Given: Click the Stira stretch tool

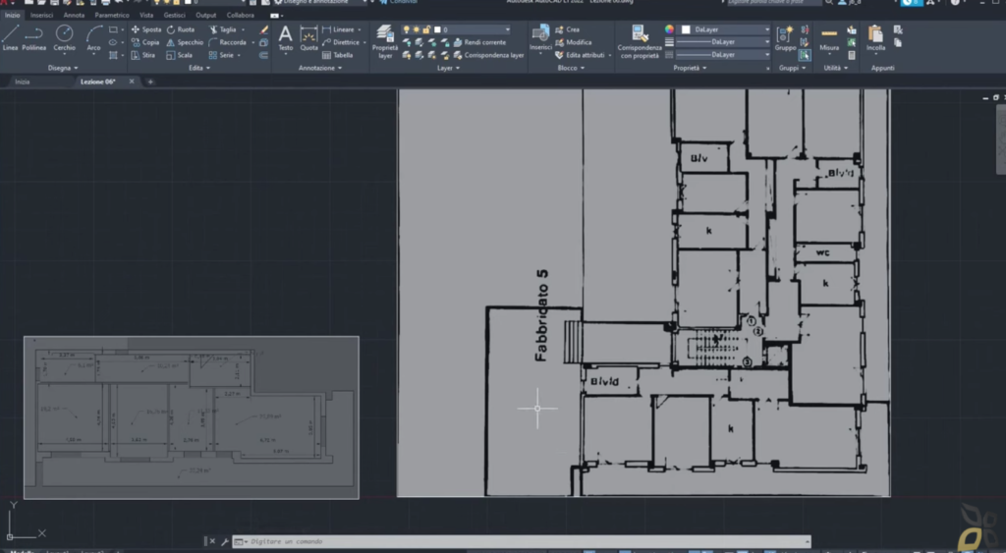Looking at the screenshot, I should [143, 55].
